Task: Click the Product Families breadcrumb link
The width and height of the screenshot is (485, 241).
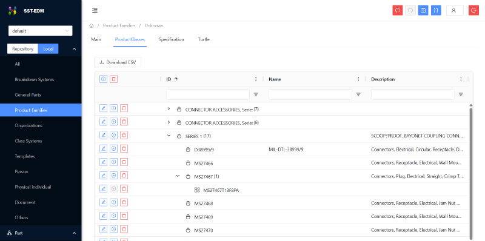Action: pos(119,25)
